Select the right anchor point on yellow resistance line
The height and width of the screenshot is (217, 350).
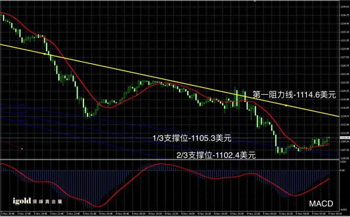[x=286, y=105]
